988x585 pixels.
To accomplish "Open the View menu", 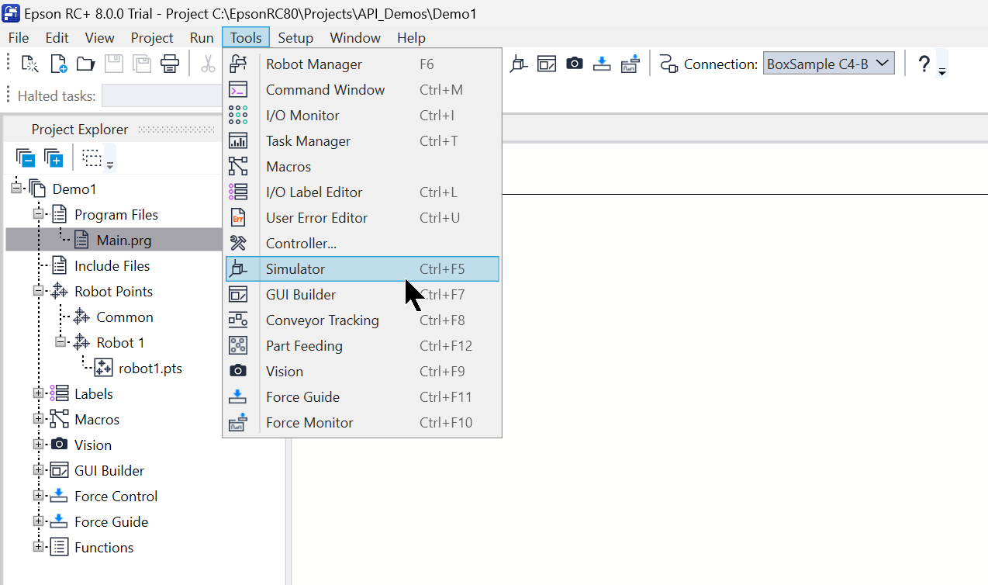I will 100,38.
